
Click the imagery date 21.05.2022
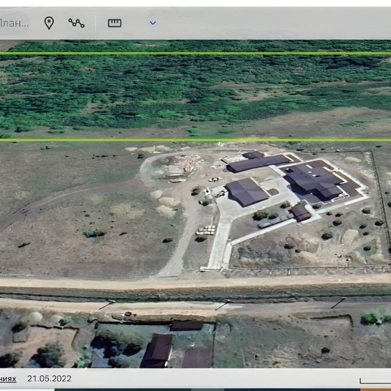point(49,379)
